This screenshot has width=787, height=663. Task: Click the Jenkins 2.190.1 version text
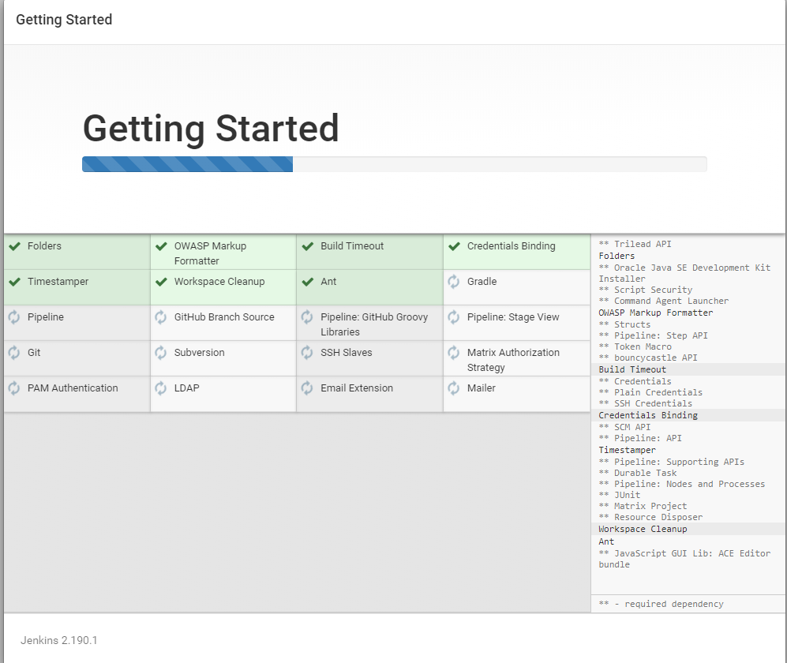58,640
